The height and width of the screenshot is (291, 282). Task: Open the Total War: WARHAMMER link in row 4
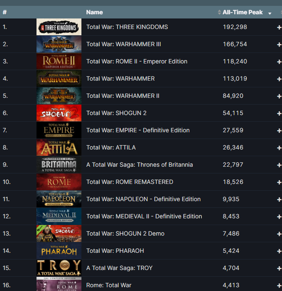120,79
